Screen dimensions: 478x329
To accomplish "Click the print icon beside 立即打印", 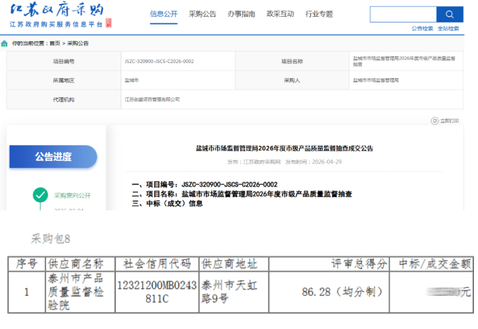I will [434, 121].
